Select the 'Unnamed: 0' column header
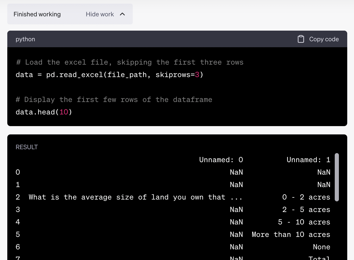This screenshot has width=354, height=260. [221, 160]
